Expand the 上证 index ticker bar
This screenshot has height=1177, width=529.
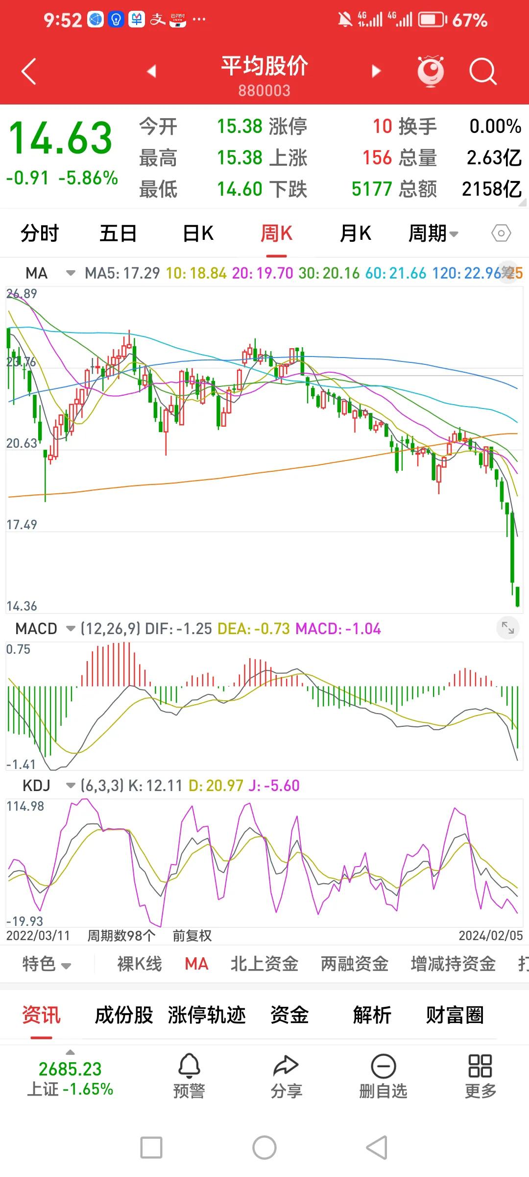(x=71, y=1052)
